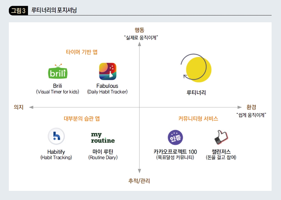Screen dimensions: 281x200
Task: Click the 커뮤니티형 서비스 heading
Action: (198, 119)
